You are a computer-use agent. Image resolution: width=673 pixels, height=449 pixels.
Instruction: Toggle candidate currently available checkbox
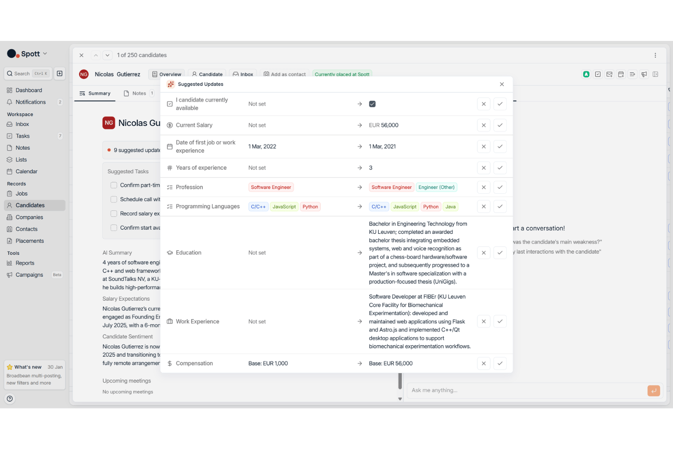[x=372, y=104]
